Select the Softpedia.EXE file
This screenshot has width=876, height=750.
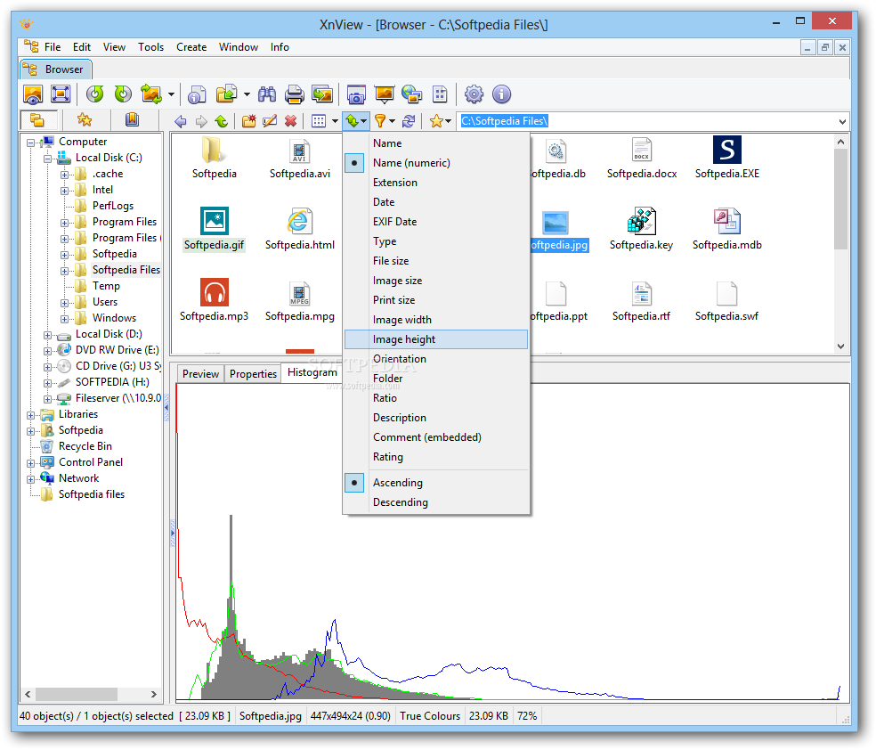point(727,158)
